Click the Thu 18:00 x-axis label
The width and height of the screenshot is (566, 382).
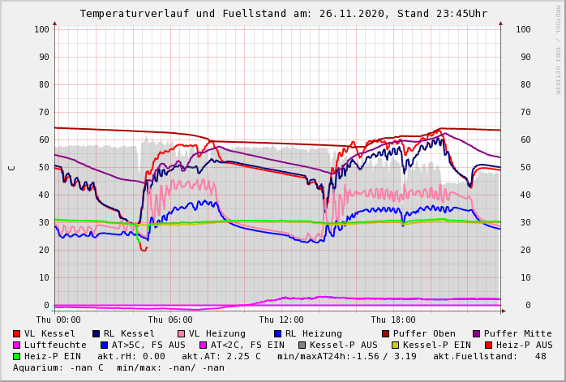pyautogui.click(x=393, y=320)
